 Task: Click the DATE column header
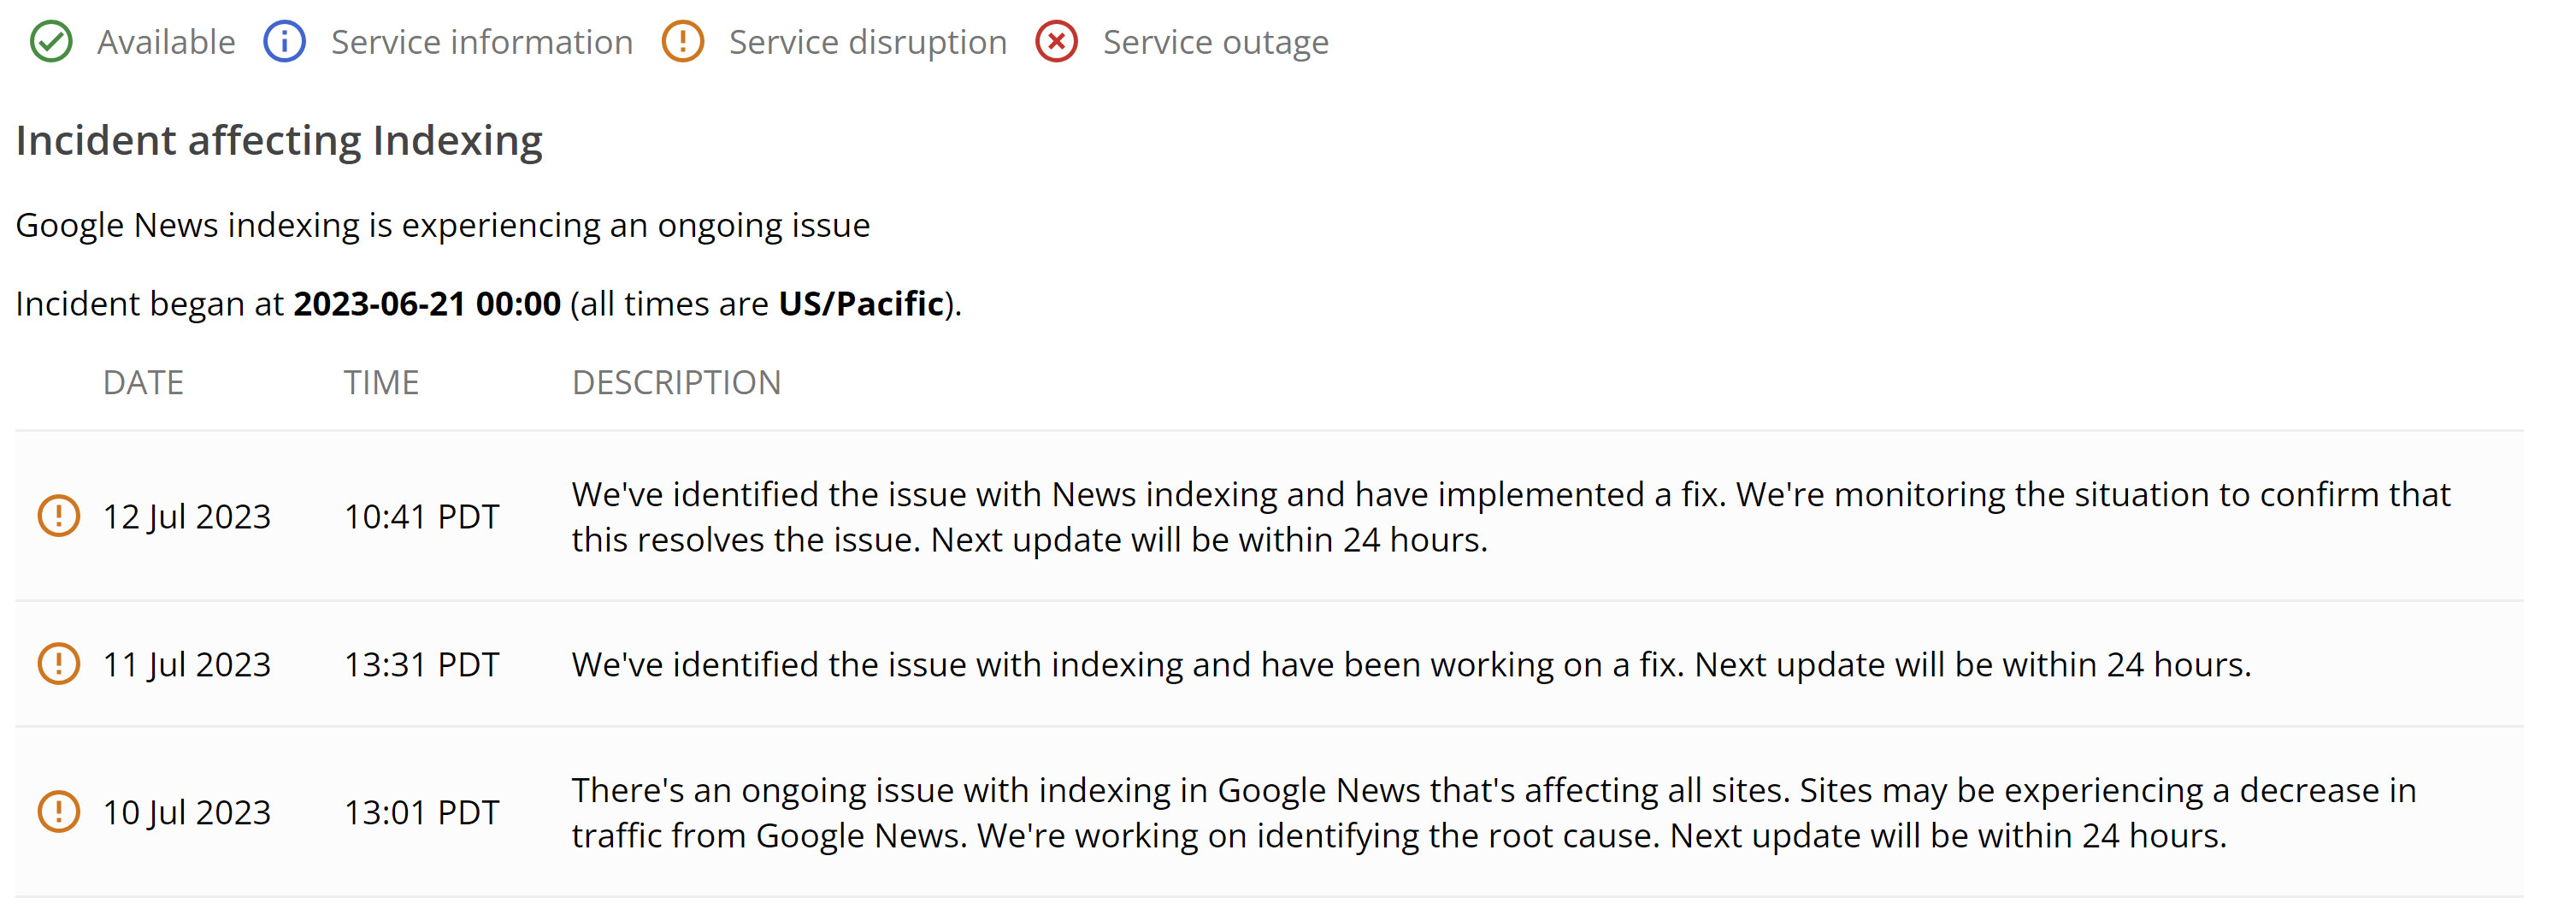tap(143, 382)
